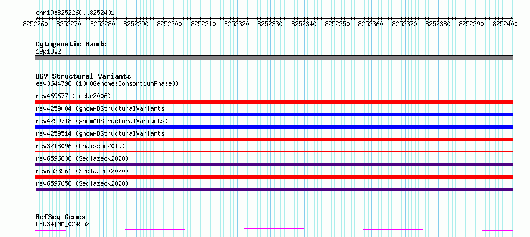
Task: Select the gray 19p13.2 cytogenetic band bar
Action: click(x=274, y=58)
